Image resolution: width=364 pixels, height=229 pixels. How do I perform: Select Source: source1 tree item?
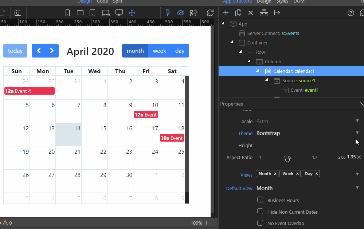click(298, 81)
